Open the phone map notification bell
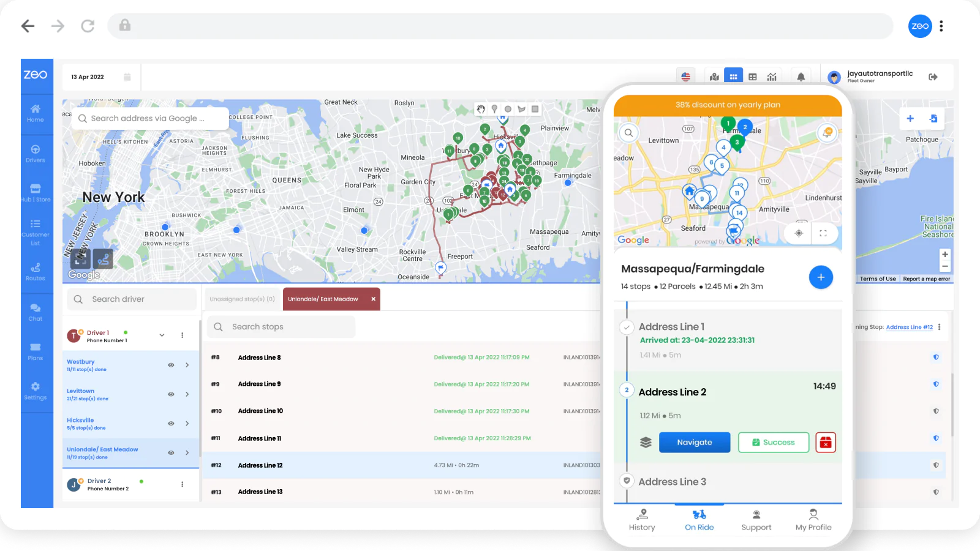Image resolution: width=980 pixels, height=551 pixels. (x=827, y=132)
